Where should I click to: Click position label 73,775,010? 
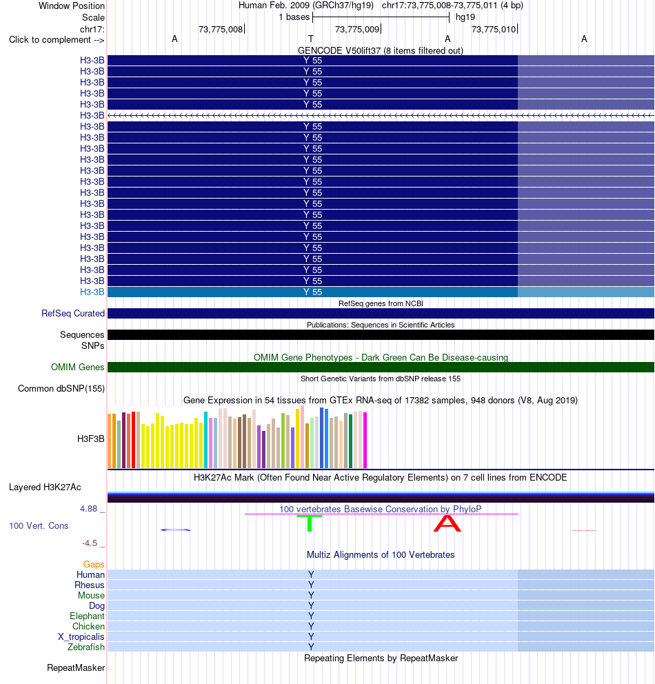(x=494, y=29)
